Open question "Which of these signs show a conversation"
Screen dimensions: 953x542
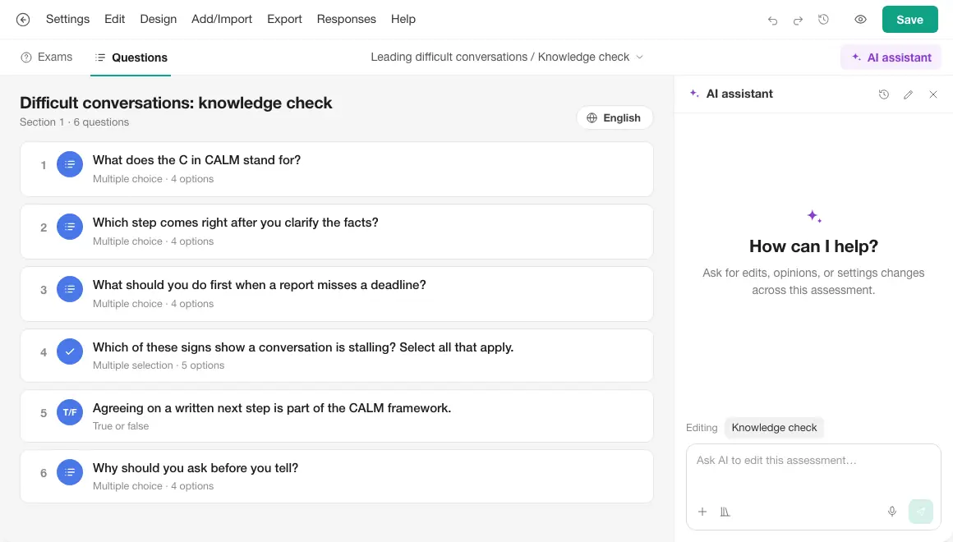(x=337, y=356)
